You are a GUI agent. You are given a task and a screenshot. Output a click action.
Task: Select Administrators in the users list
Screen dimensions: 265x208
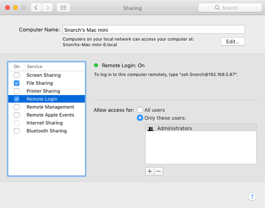(201, 128)
